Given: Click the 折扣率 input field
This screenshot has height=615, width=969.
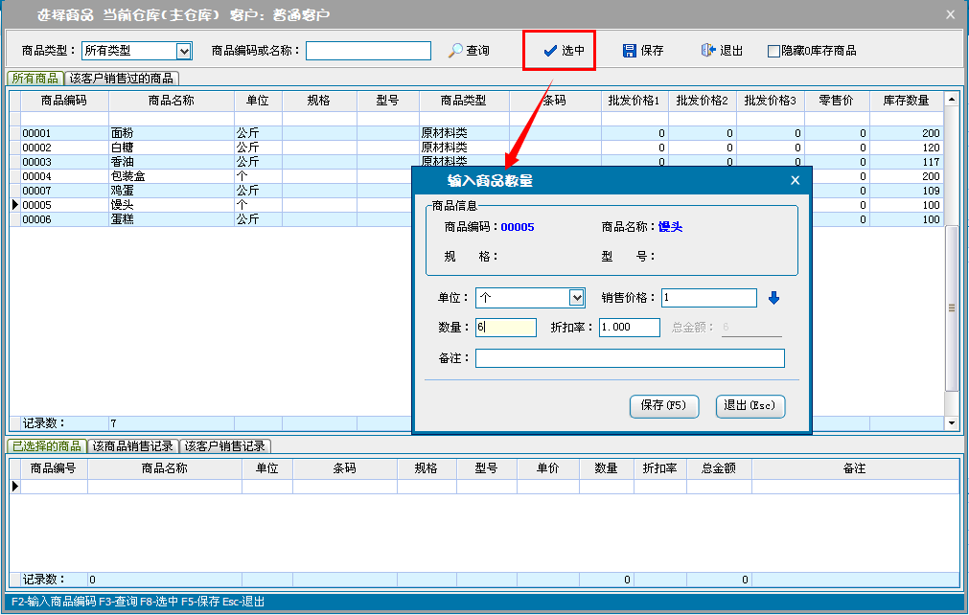Looking at the screenshot, I should tap(629, 328).
